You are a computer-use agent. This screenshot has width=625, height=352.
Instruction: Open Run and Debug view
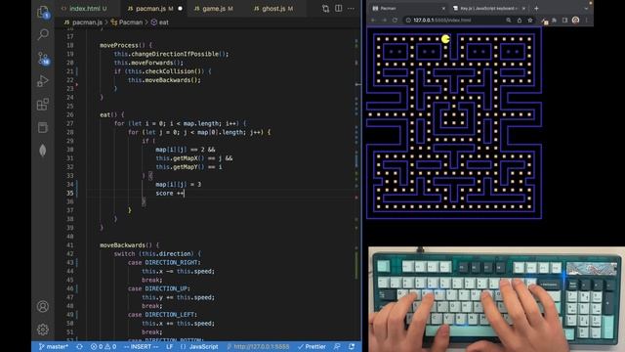[x=43, y=81]
